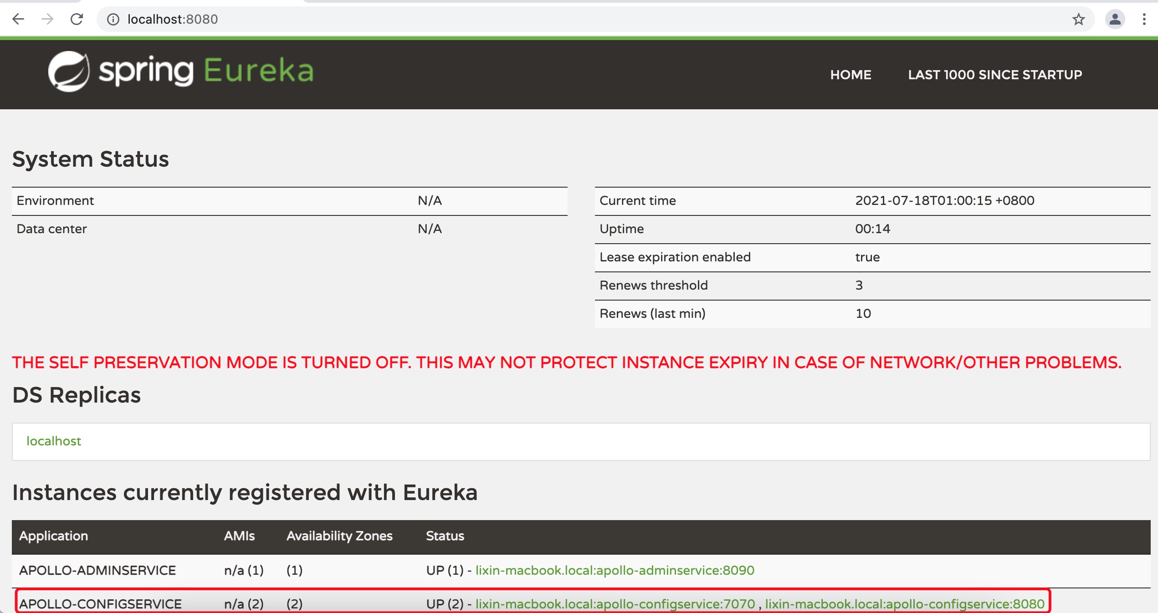Open the apollo-configservice:8080 instance link
This screenshot has width=1158, height=613.
click(x=905, y=604)
